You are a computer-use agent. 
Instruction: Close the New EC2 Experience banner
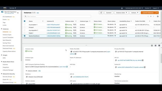pos(18,13)
